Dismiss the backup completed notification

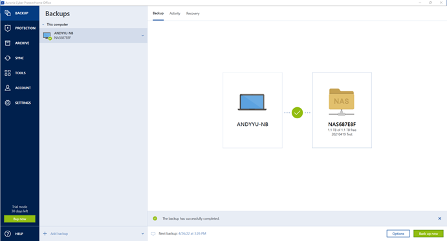(x=440, y=218)
